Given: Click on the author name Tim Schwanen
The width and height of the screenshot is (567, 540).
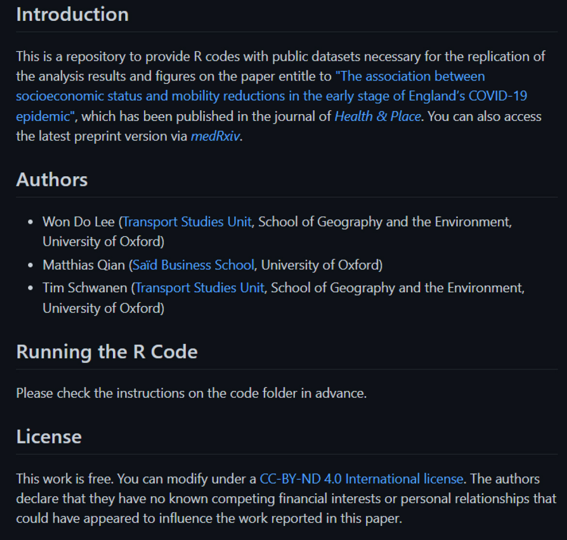Looking at the screenshot, I should pos(85,288).
